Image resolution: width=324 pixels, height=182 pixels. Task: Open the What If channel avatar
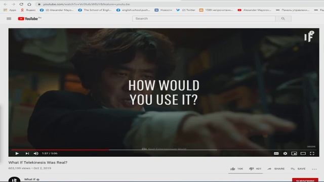(14, 179)
